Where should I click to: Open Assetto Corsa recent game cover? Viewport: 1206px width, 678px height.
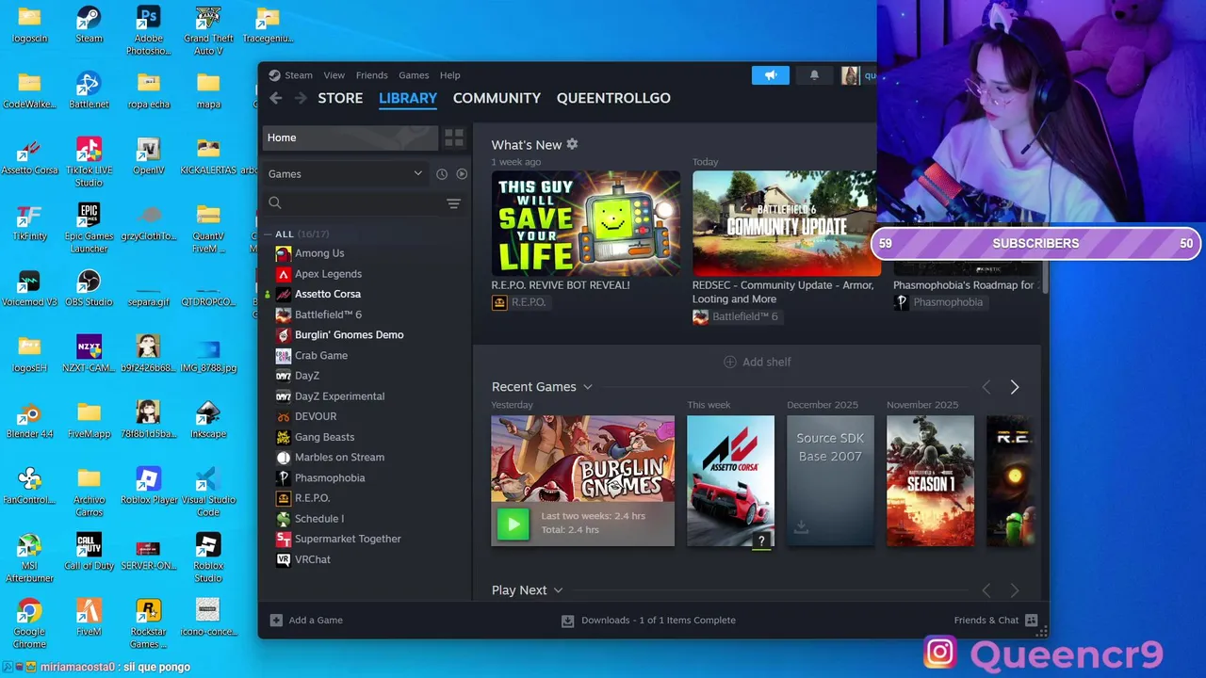tap(730, 481)
